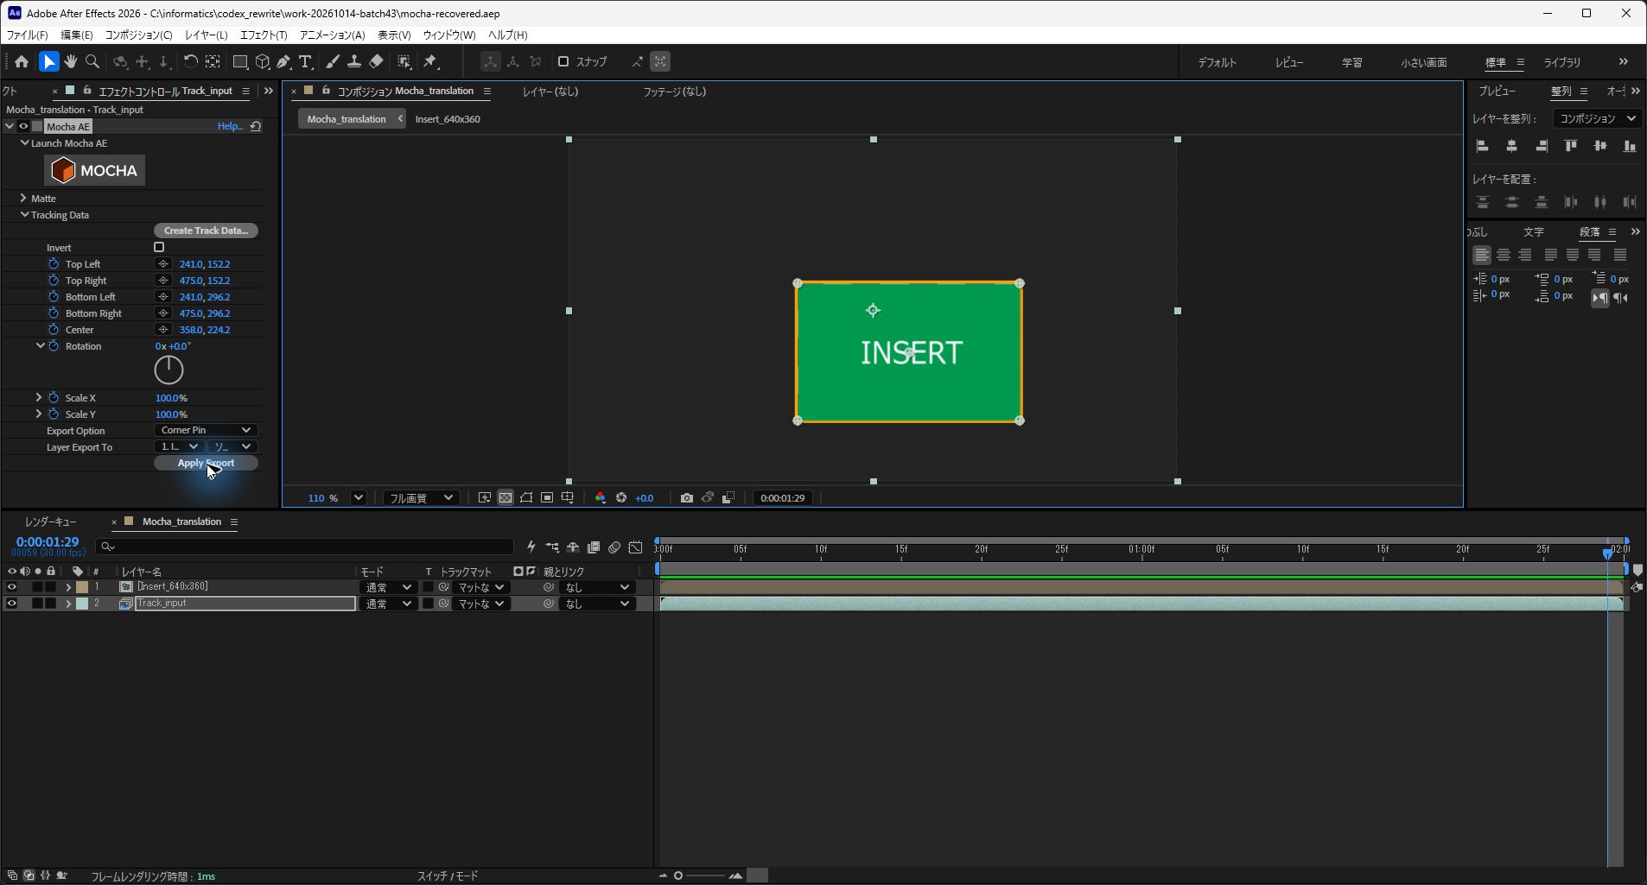The height and width of the screenshot is (885, 1647).
Task: Open the zoom percentage dropdown arrow
Action: [x=359, y=498]
